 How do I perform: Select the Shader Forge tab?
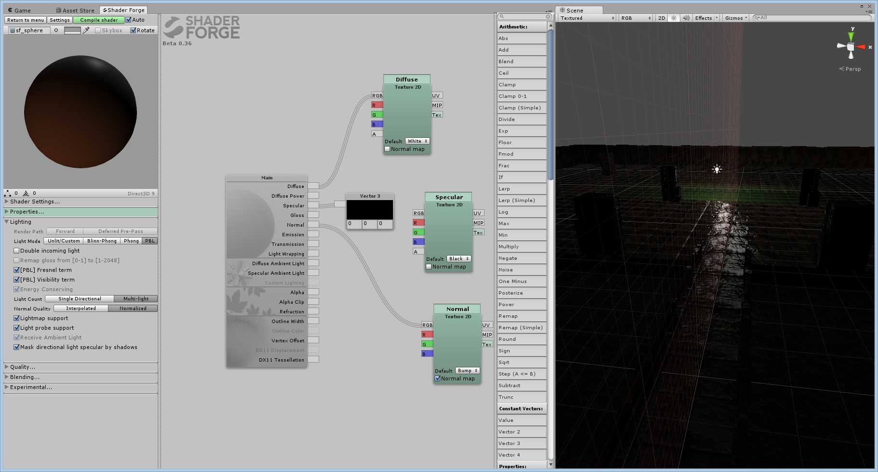[123, 10]
